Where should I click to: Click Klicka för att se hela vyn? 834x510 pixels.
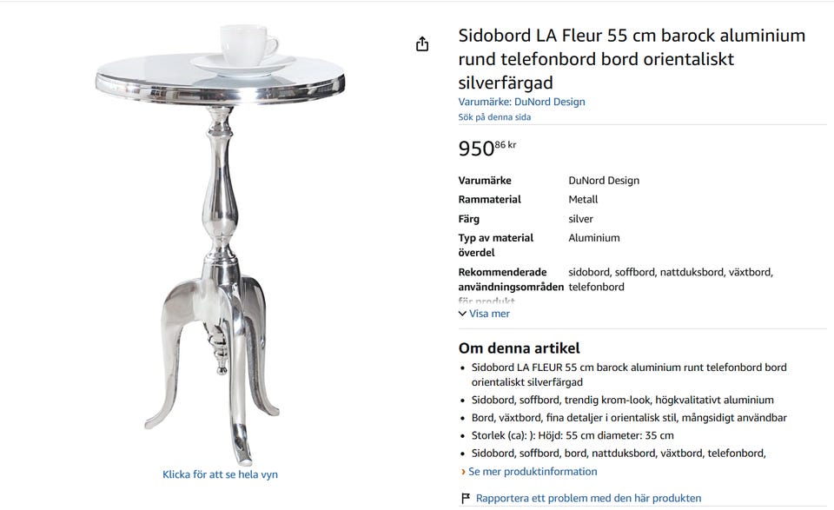220,474
